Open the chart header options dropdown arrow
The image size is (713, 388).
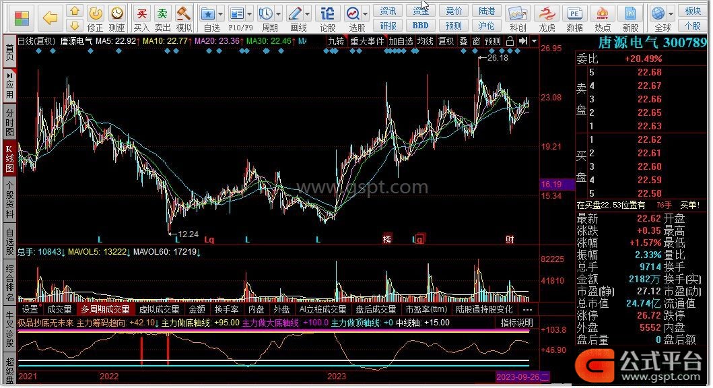[x=535, y=41]
